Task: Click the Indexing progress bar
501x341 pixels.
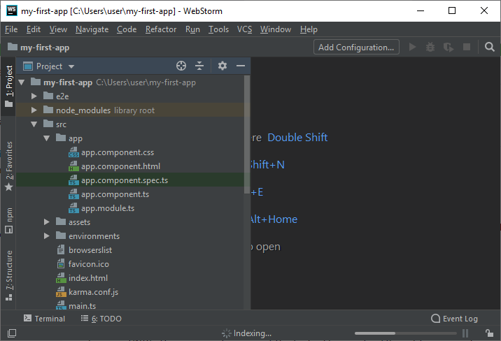Action: click(x=406, y=333)
